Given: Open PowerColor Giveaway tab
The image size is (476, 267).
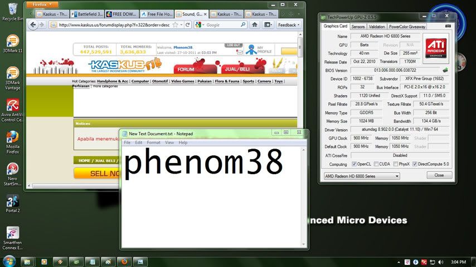Looking at the screenshot, I should pos(407,27).
